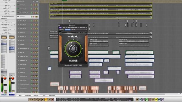Expand Advanced Quantization section

3,16
